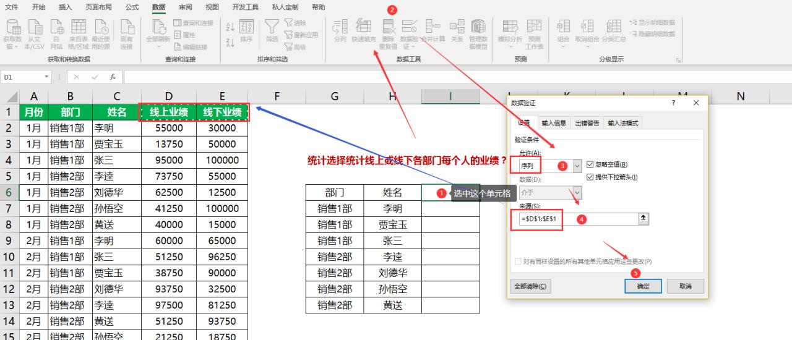Switch to the 公式 ribbon tab

(x=132, y=7)
